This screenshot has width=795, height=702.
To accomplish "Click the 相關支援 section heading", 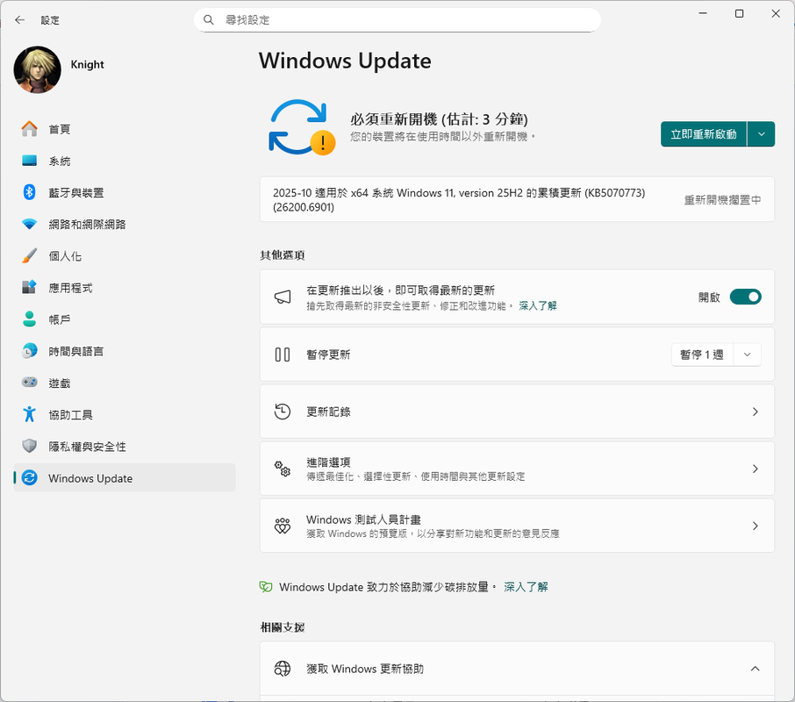I will 283,627.
